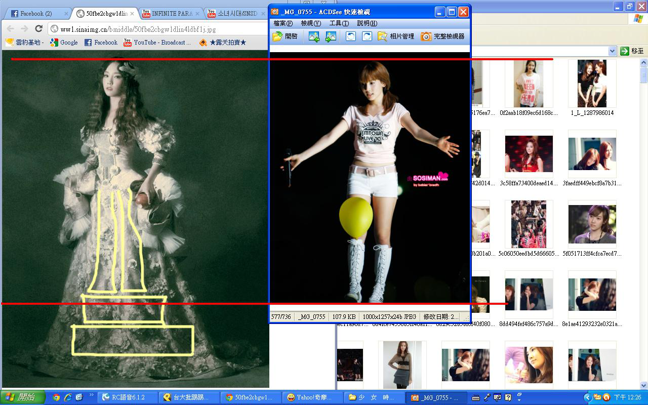Click the Chrome address bar URL
Image resolution: width=648 pixels, height=405 pixels.
click(x=138, y=29)
